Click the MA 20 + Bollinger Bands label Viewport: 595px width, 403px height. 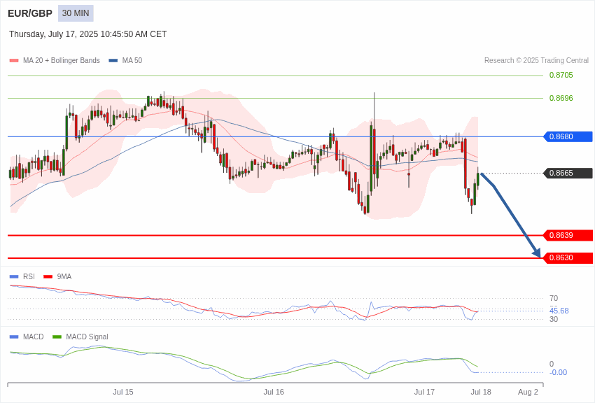click(x=62, y=61)
